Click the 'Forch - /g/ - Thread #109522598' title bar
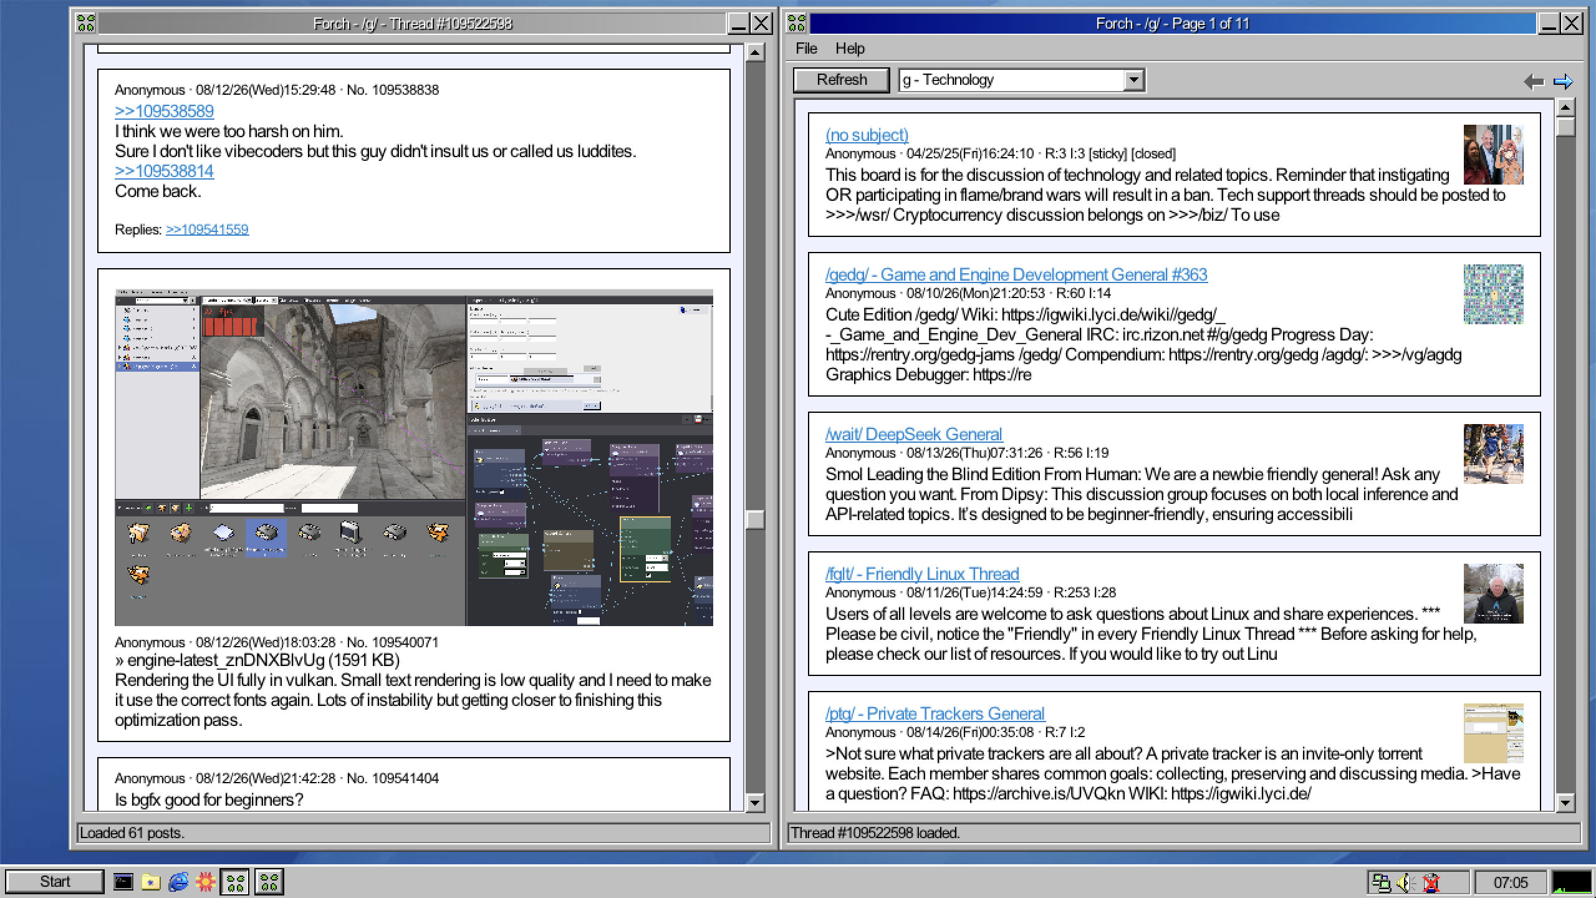The width and height of the screenshot is (1596, 898). pyautogui.click(x=413, y=24)
